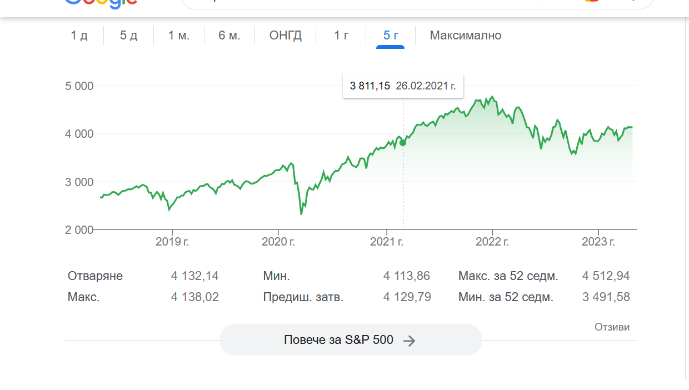Click the arrow icon beside Повече за S&P 500
689x390 pixels.
coord(409,341)
